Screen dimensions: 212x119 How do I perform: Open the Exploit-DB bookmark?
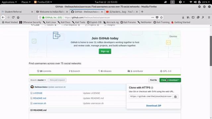(x=94, y=22)
